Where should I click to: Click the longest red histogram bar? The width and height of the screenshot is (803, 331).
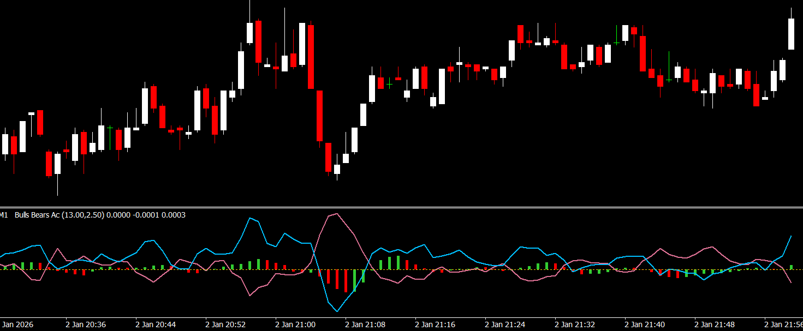346,281
